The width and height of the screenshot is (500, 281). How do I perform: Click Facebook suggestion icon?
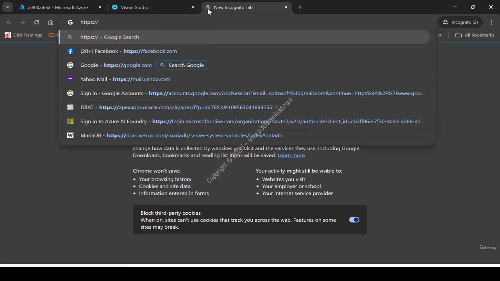tap(70, 51)
